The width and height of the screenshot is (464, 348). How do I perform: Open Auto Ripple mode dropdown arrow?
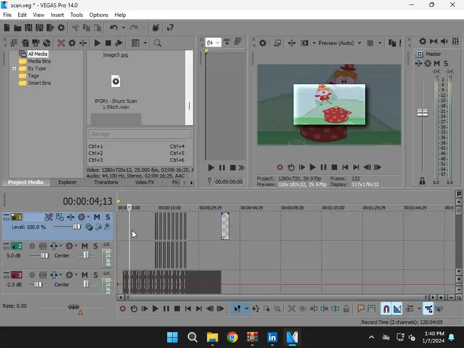[419, 309]
